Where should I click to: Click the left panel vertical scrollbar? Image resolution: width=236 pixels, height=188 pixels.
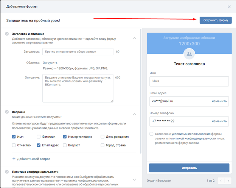pyautogui.click(x=141, y=91)
